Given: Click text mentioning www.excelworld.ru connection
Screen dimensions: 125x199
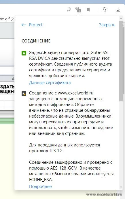Looking at the screenshot, I should click(x=71, y=113).
